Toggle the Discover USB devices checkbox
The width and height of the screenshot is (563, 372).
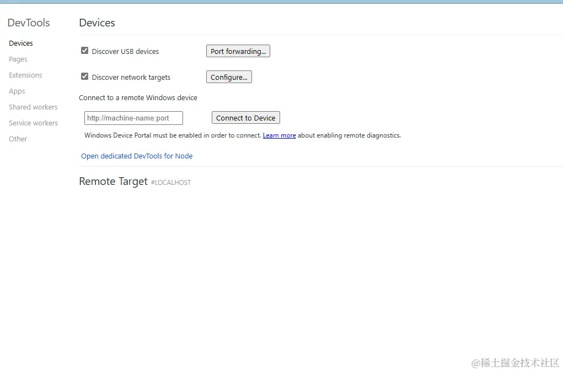[85, 51]
